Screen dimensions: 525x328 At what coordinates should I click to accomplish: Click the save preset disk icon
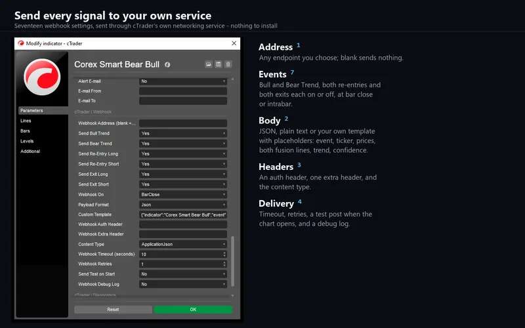(x=219, y=64)
